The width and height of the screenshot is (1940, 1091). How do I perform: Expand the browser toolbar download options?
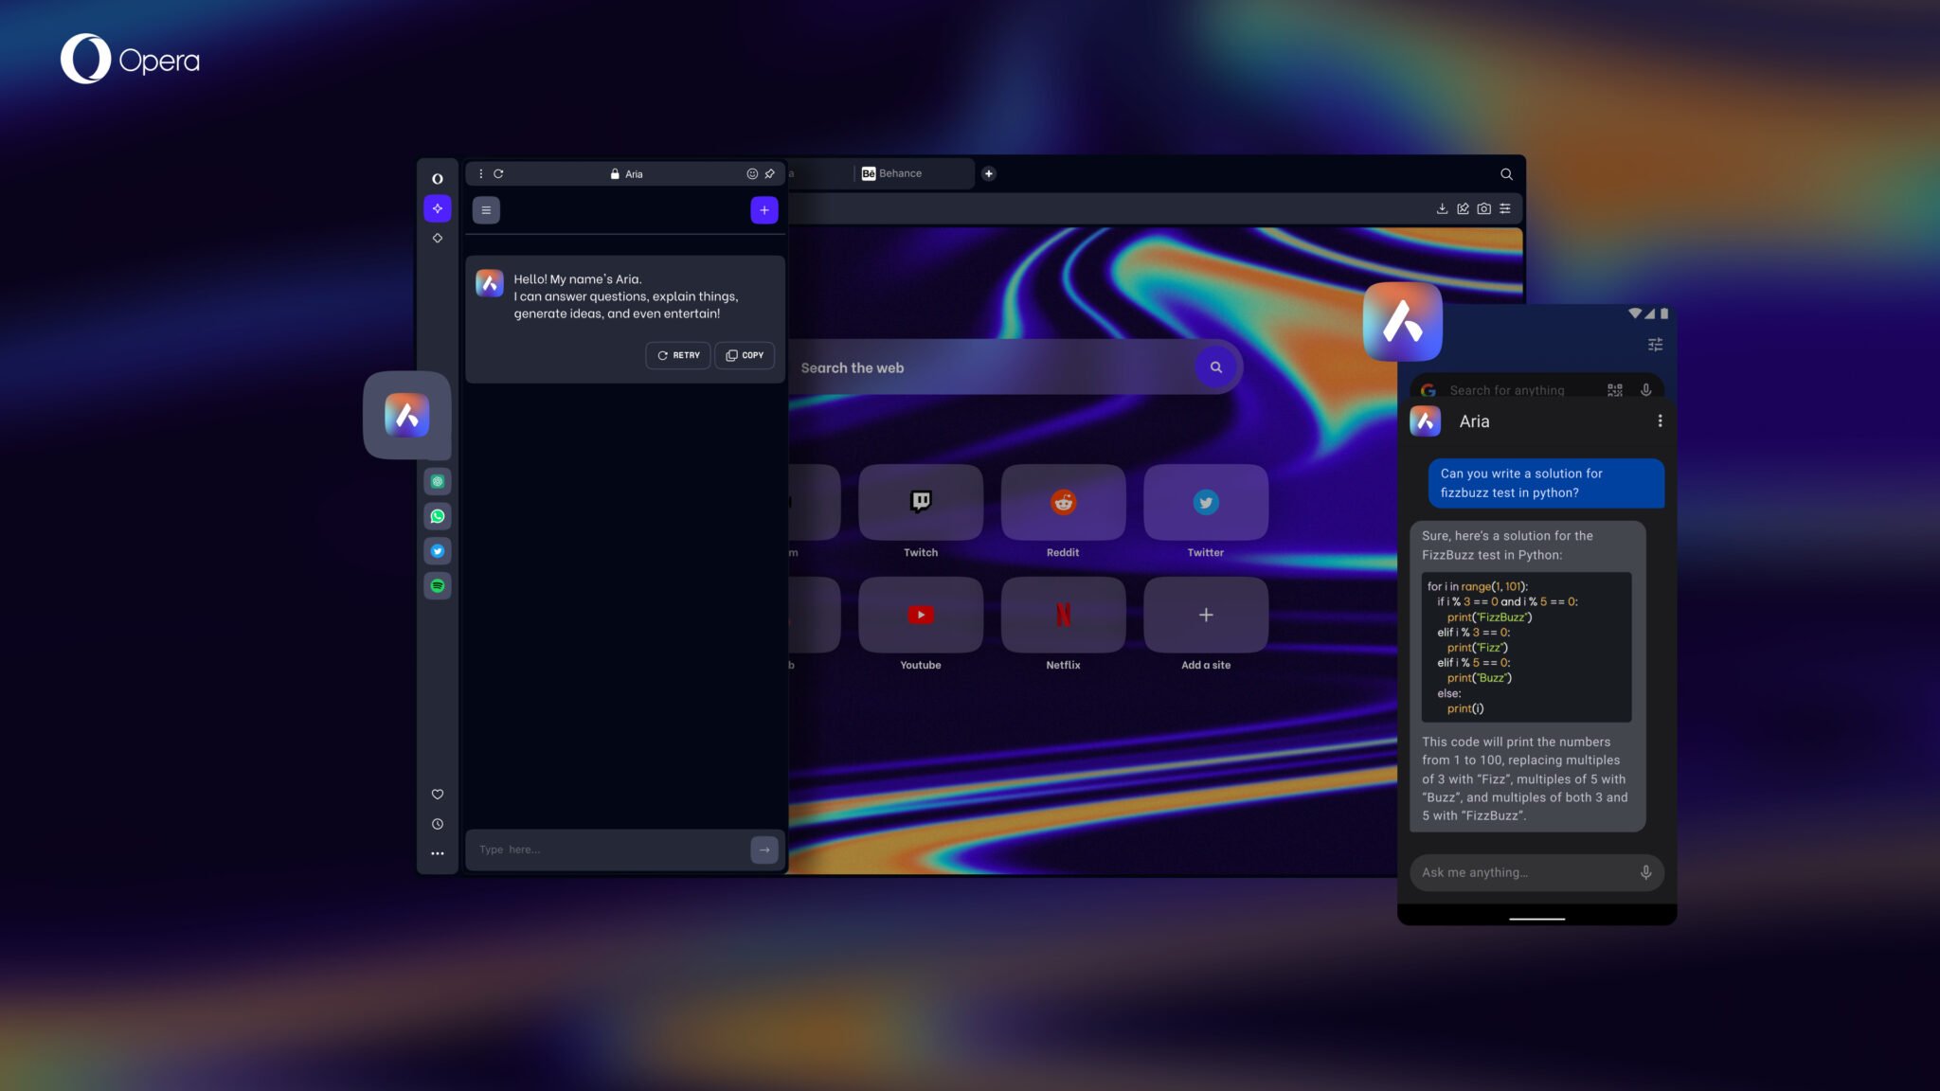[1442, 209]
